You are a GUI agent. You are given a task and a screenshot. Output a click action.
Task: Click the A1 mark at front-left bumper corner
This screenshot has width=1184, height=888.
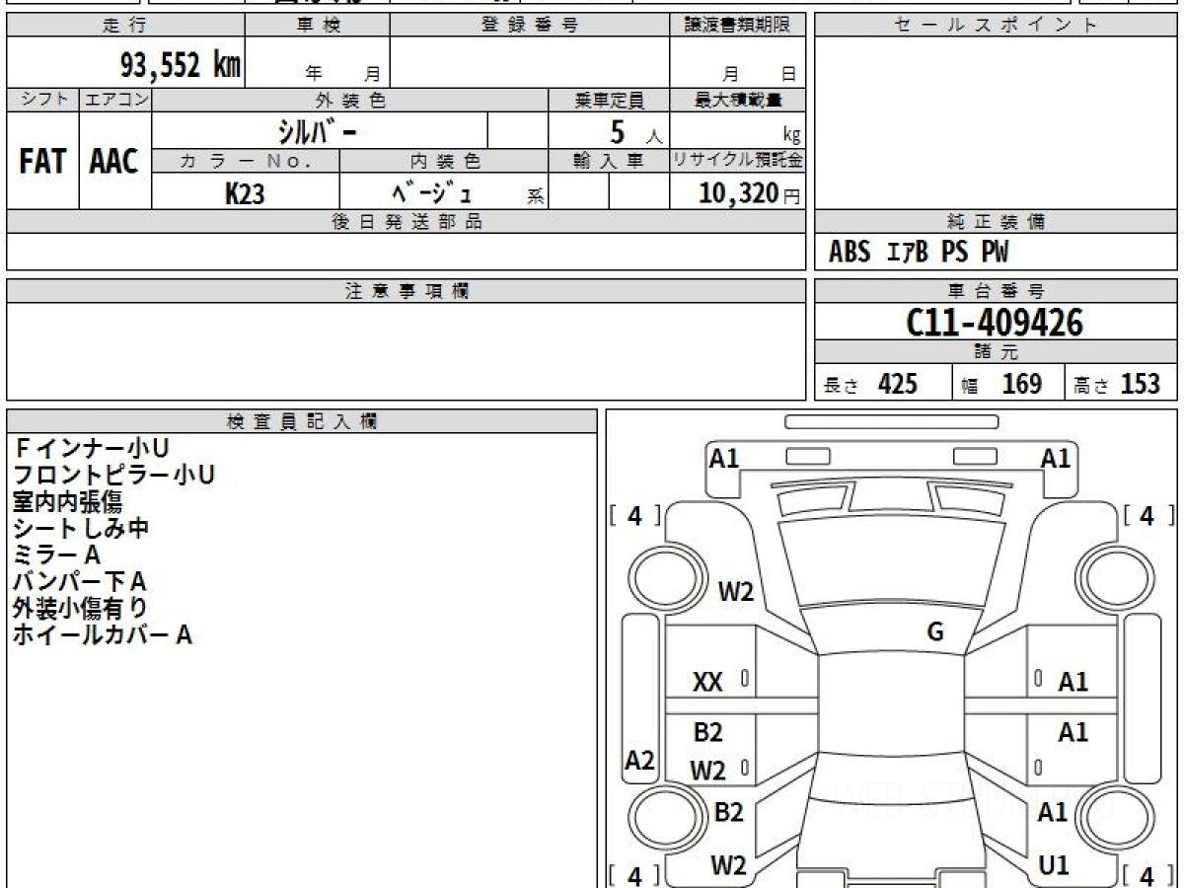click(725, 458)
